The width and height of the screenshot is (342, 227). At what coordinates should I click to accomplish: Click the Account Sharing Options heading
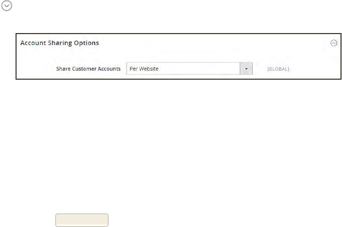(60, 43)
